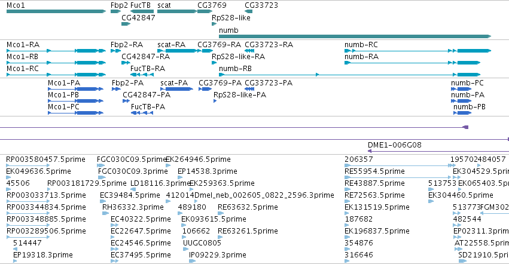This screenshot has width=509, height=264.
Task: Select the Mco1-PA protein label
Action: [64, 82]
